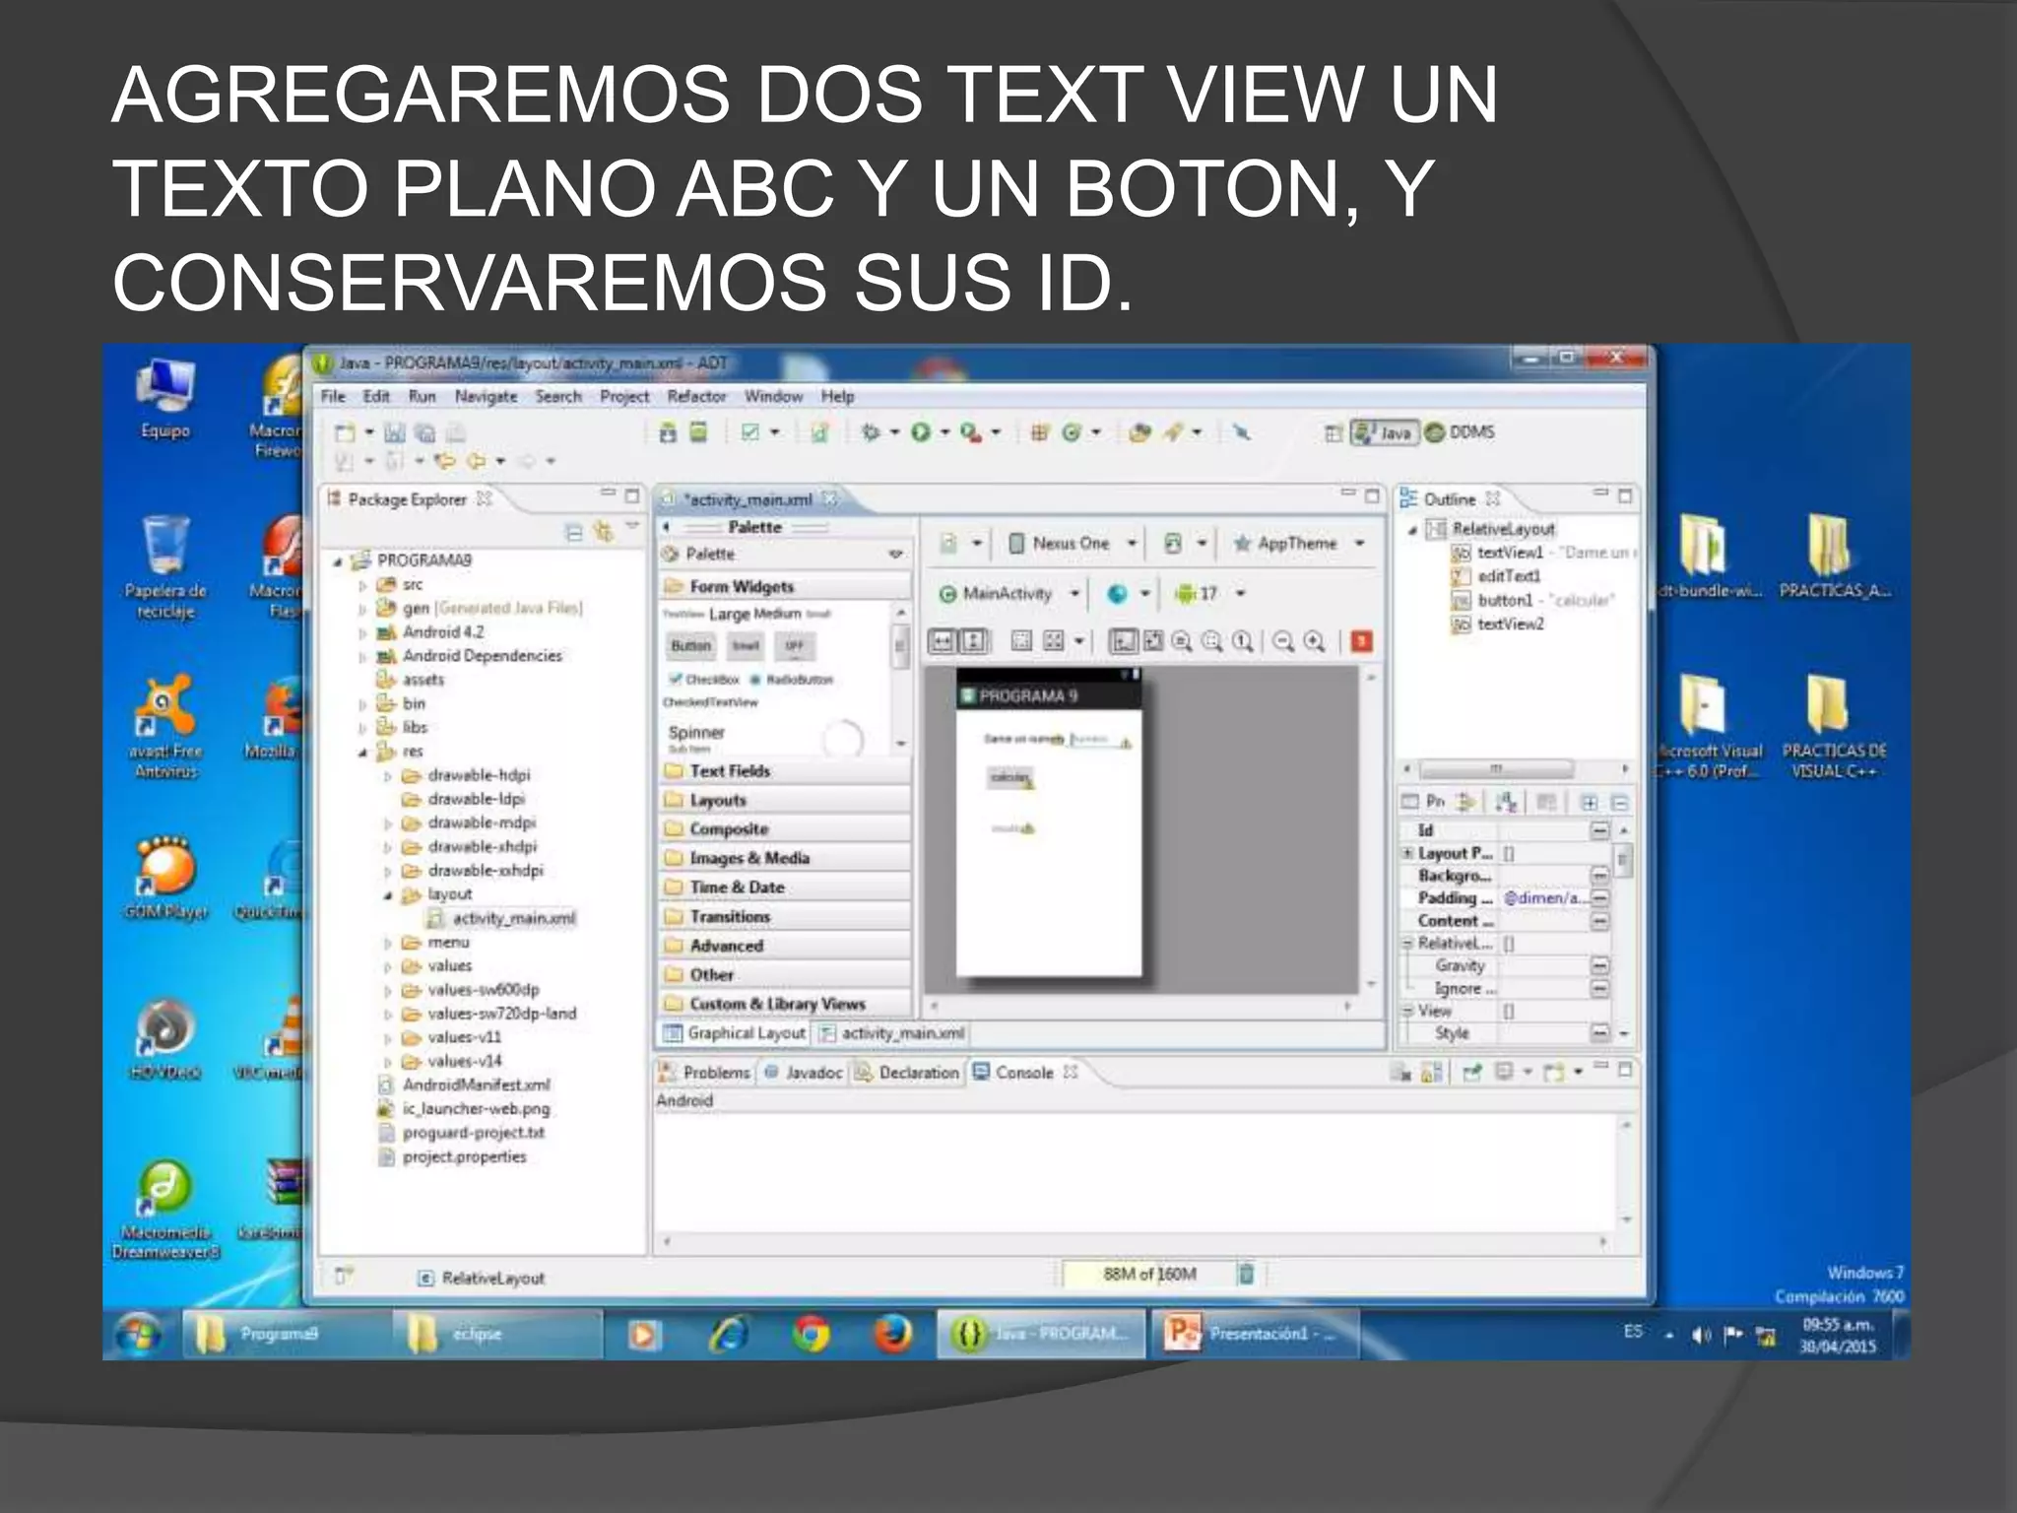Screen dimensions: 2017x1513
Task: Click the Debug bug toolbar icon
Action: [870, 432]
